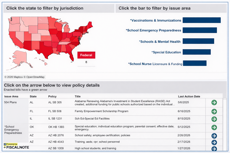Select School Nurse Licensure & Funding bar

point(194,63)
